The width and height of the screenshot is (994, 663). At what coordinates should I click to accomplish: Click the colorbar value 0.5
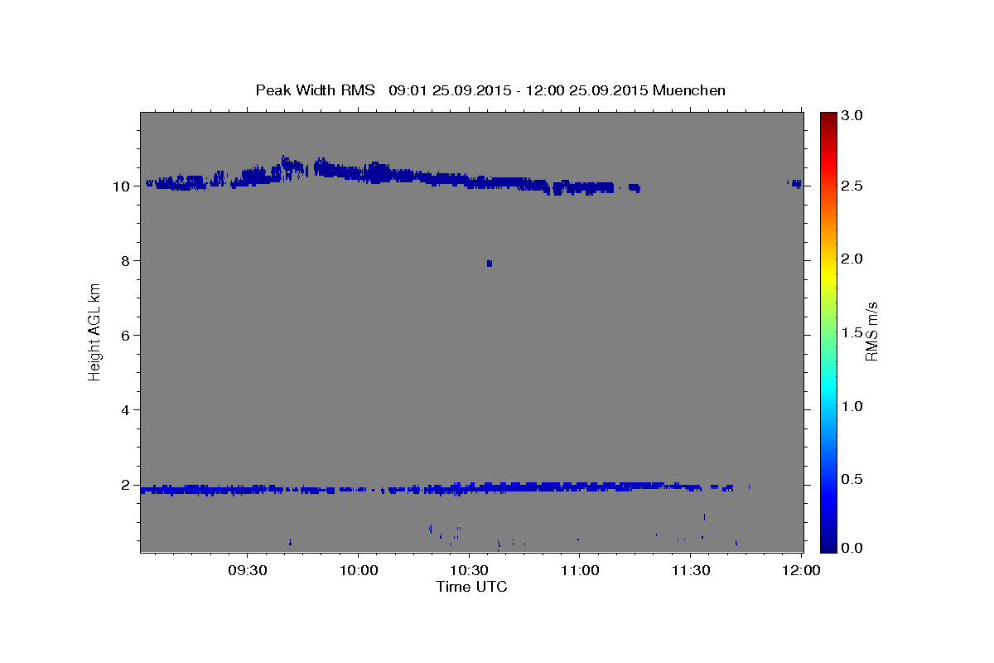(852, 479)
